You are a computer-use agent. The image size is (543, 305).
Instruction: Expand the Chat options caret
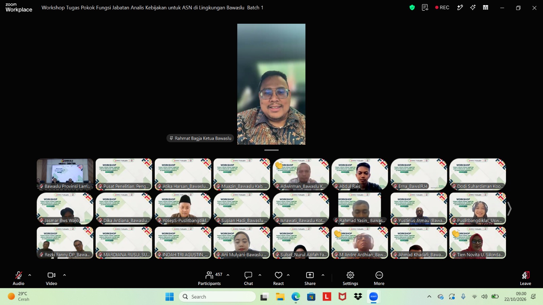(x=260, y=275)
